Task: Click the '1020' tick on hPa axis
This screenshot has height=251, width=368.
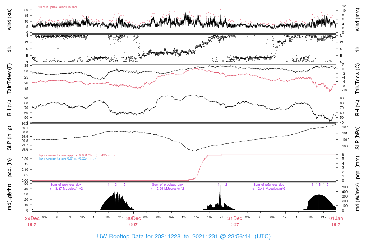Action: [346, 127]
